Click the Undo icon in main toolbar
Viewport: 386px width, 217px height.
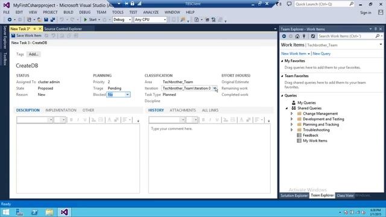point(62,19)
